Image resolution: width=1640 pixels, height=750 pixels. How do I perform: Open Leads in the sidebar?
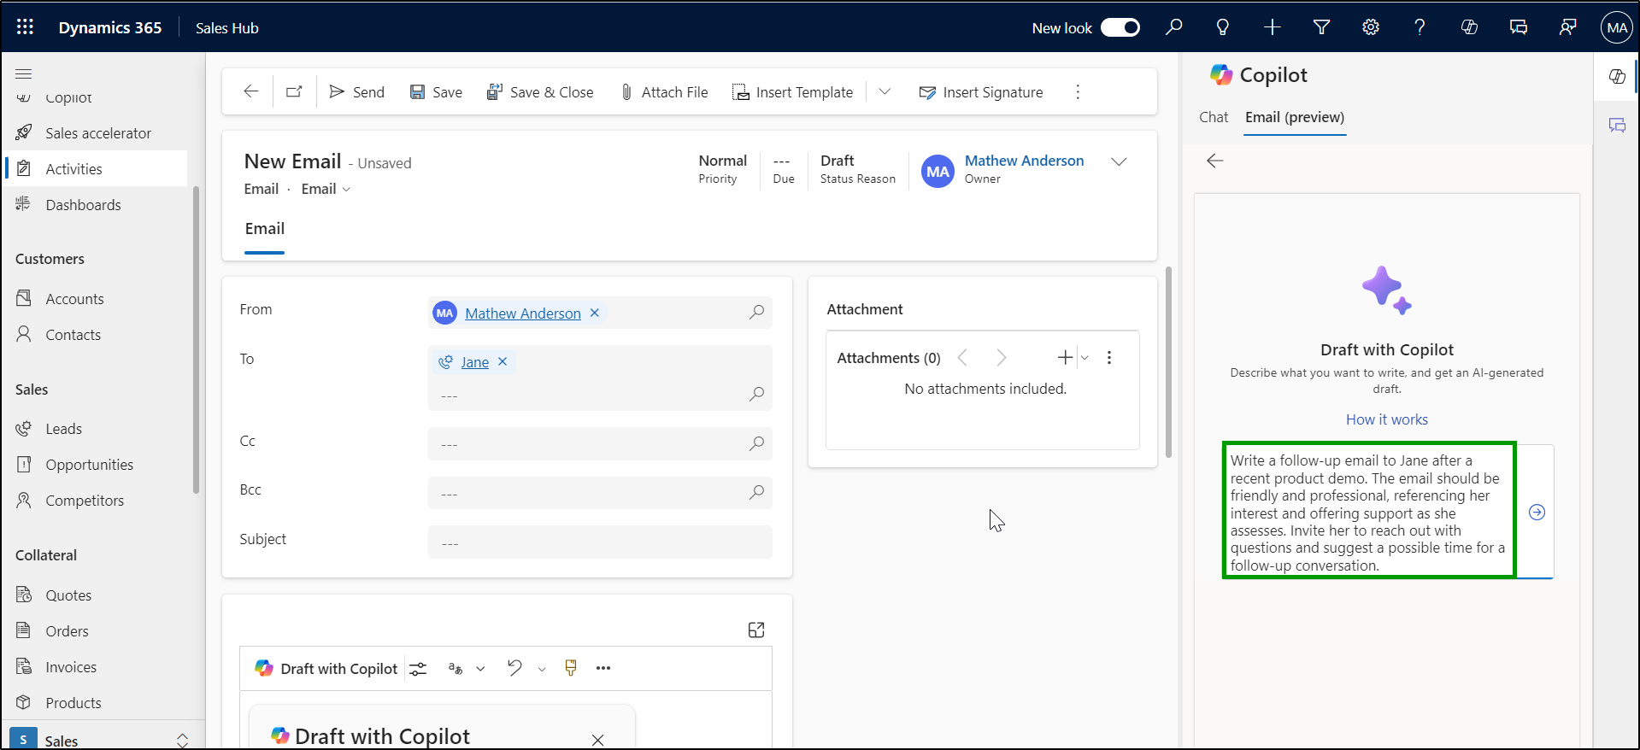63,429
